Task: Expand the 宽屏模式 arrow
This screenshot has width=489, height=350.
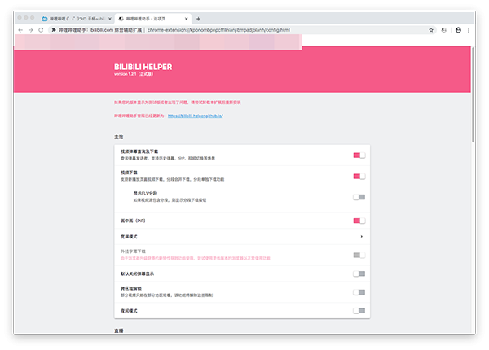Action: [361, 237]
